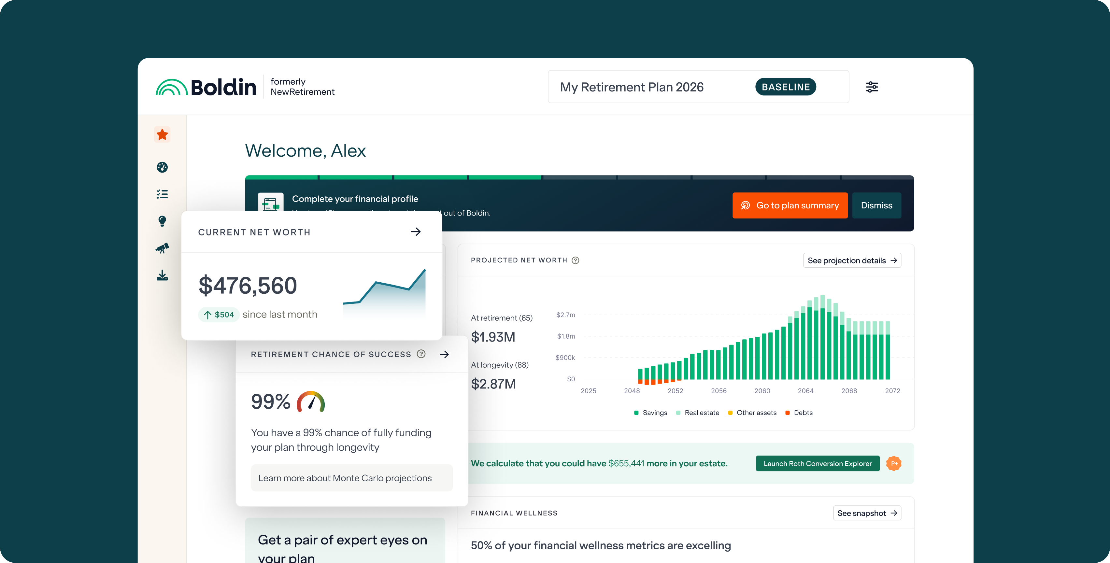Open the dashboard gauge sidebar icon

(x=162, y=167)
